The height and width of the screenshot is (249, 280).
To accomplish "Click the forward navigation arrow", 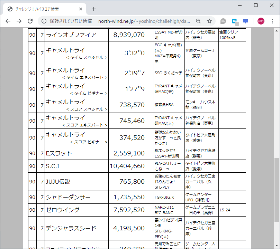I will 19,21.
